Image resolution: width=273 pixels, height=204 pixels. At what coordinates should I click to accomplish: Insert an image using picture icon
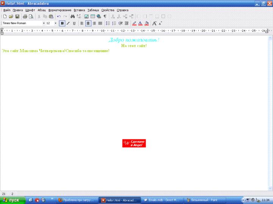[86, 17]
